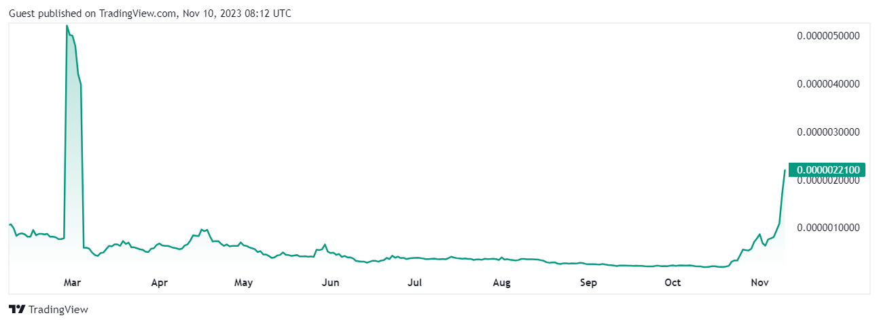Click the May time axis label
The image size is (879, 324).
coord(243,283)
